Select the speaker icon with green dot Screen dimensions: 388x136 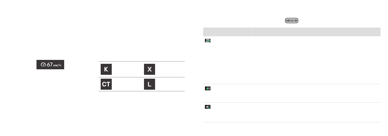[208, 107]
